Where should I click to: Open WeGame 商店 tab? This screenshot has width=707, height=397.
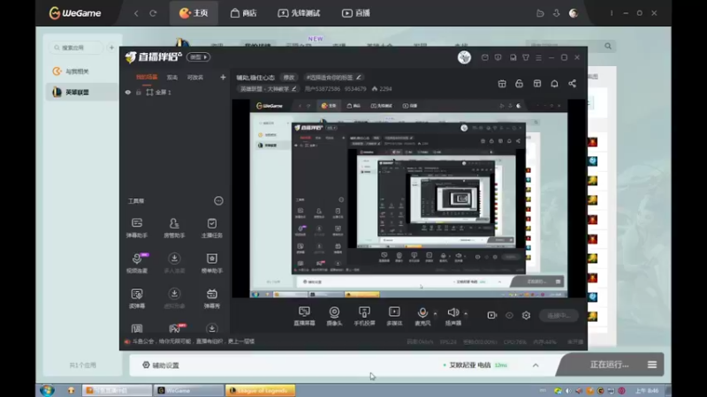244,13
